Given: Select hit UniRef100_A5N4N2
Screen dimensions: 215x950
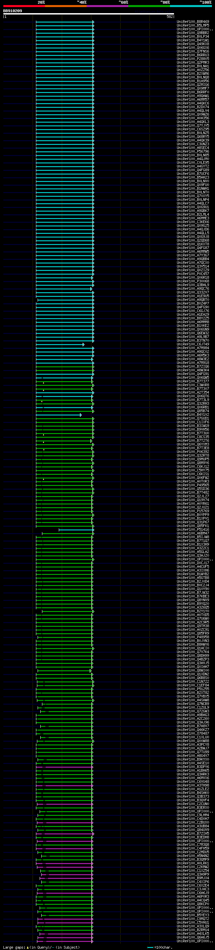Looking at the screenshot, I should 193,856.
